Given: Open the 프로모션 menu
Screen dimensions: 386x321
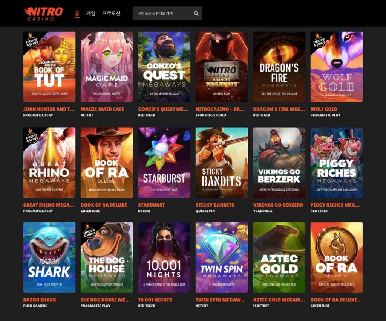Looking at the screenshot, I should [x=111, y=13].
